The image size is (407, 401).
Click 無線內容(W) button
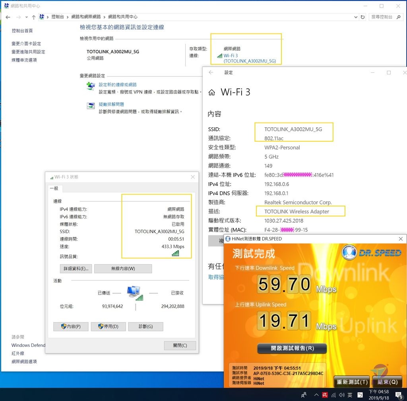123,269
